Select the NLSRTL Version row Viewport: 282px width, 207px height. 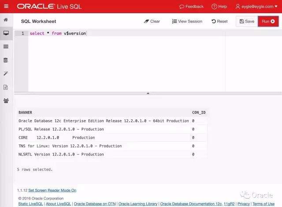tap(112, 154)
